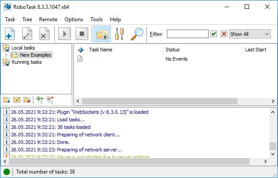
Task: Select the '38 tasks loaded' log entry
Action: click(51, 127)
